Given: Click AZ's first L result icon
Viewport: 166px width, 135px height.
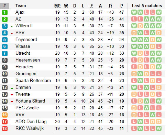Looking at the screenshot, I should pos(134,19).
